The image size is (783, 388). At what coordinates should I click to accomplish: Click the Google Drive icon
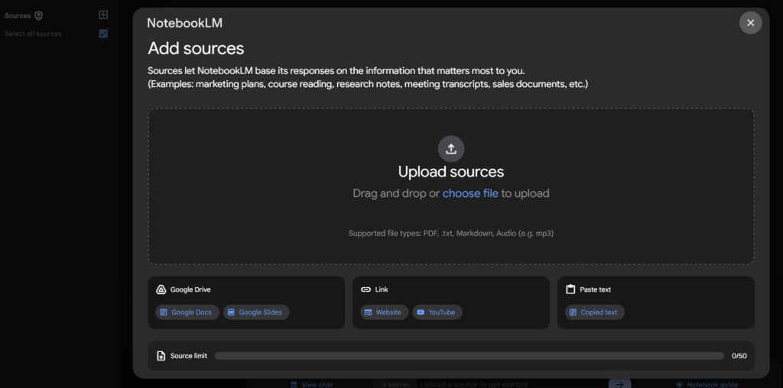pyautogui.click(x=161, y=289)
